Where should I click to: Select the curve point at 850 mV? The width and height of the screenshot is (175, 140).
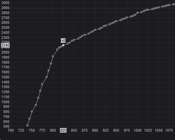point(74,40)
